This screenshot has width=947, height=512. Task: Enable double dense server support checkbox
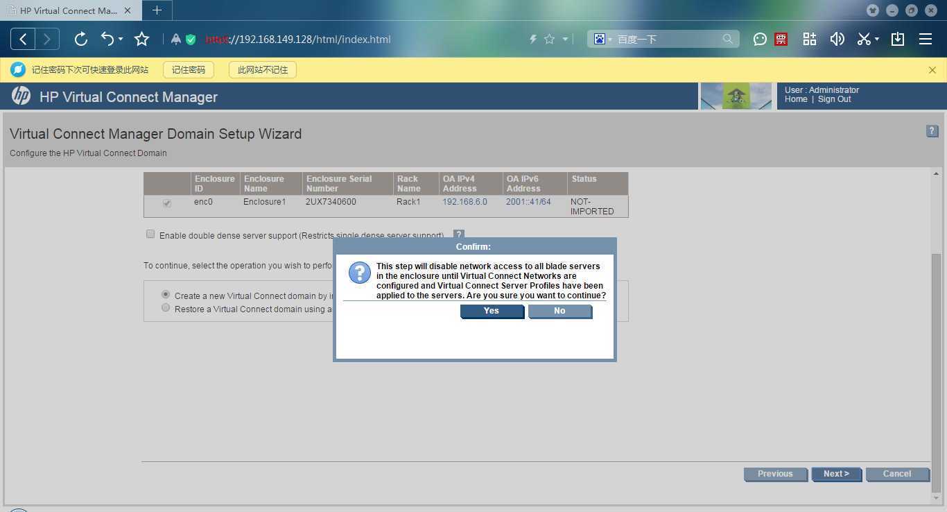coord(150,234)
